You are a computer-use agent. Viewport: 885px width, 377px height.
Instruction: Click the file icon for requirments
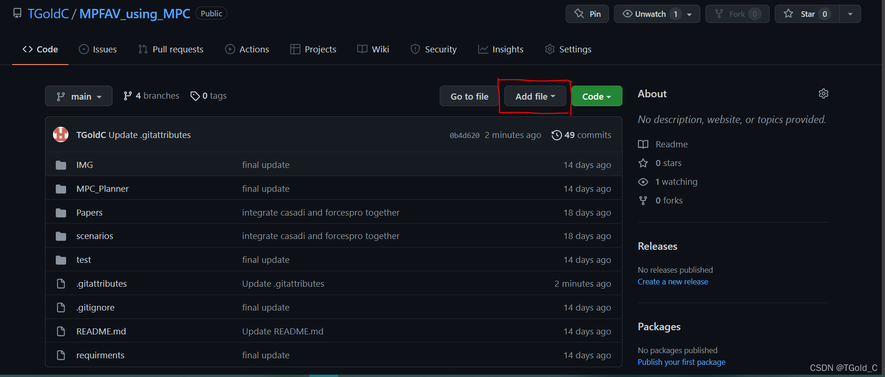[61, 355]
